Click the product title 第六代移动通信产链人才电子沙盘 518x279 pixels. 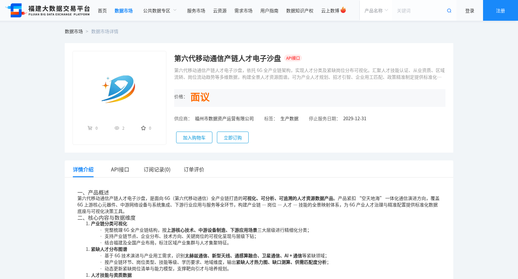(228, 58)
